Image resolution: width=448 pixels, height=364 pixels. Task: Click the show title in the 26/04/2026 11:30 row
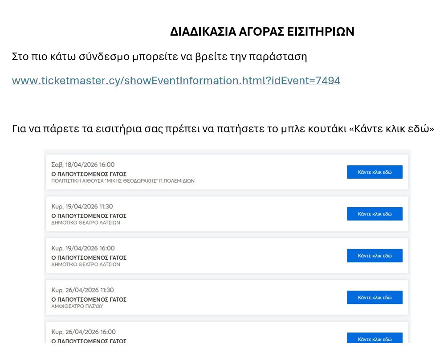89,299
